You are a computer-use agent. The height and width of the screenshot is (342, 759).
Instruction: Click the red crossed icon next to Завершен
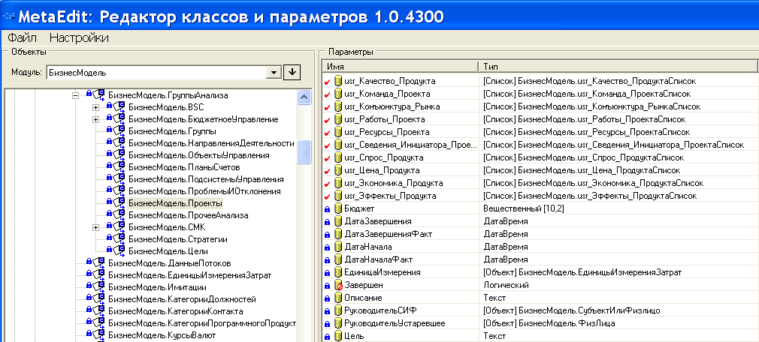338,285
